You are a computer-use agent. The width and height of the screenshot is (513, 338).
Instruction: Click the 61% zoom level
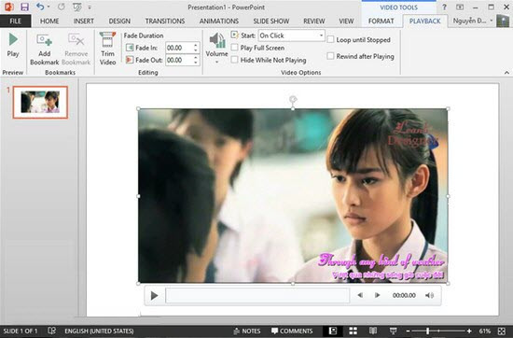[484, 331]
